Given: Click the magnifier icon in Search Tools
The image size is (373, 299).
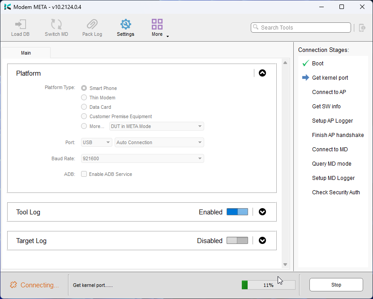Looking at the screenshot, I should click(256, 27).
